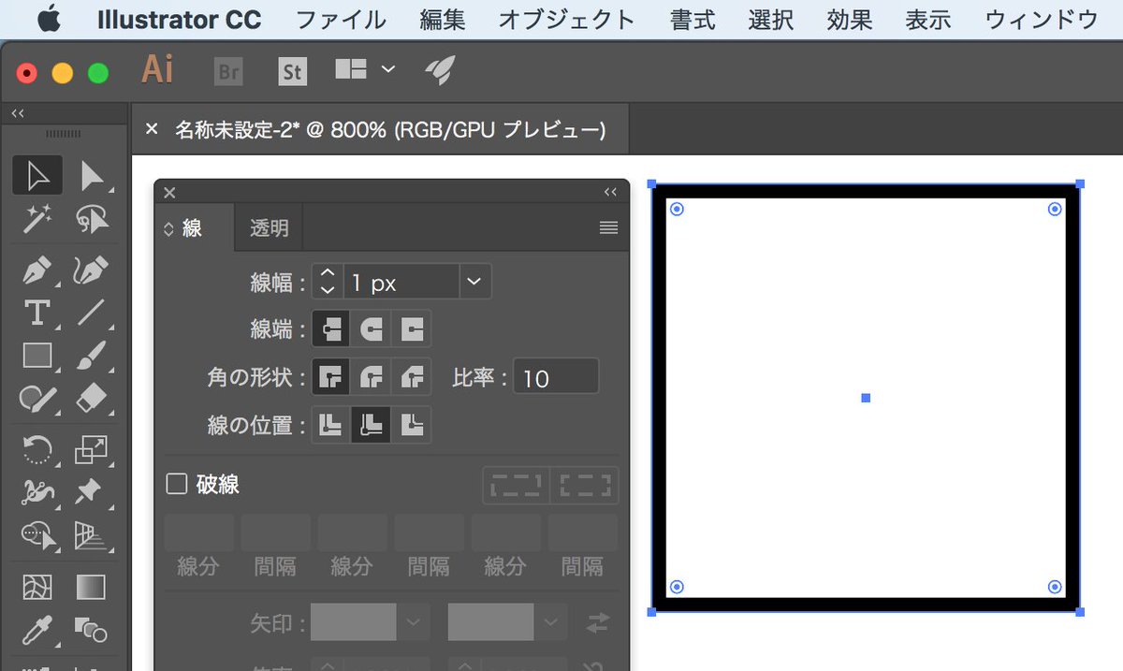Image resolution: width=1123 pixels, height=671 pixels.
Task: Choose the Type tool
Action: coord(37,312)
